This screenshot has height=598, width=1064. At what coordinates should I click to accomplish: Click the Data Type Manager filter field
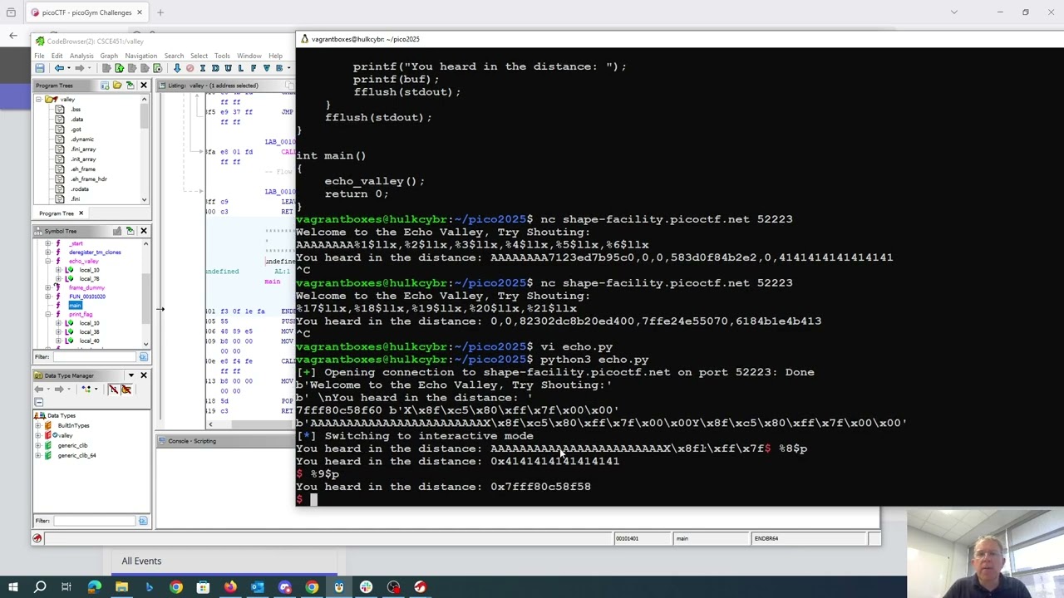click(94, 521)
